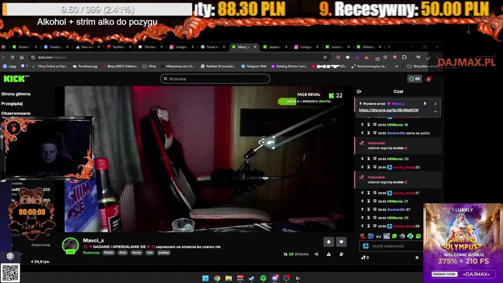Open the browser extensions puzzle icon
This screenshot has width=503, height=283.
point(404,57)
